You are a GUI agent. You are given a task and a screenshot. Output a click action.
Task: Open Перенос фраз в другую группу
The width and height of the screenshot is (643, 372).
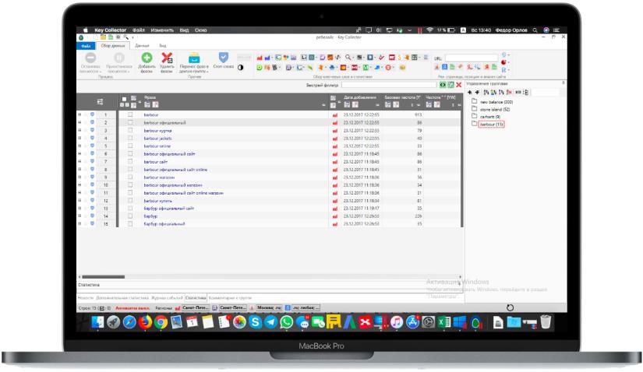[194, 63]
